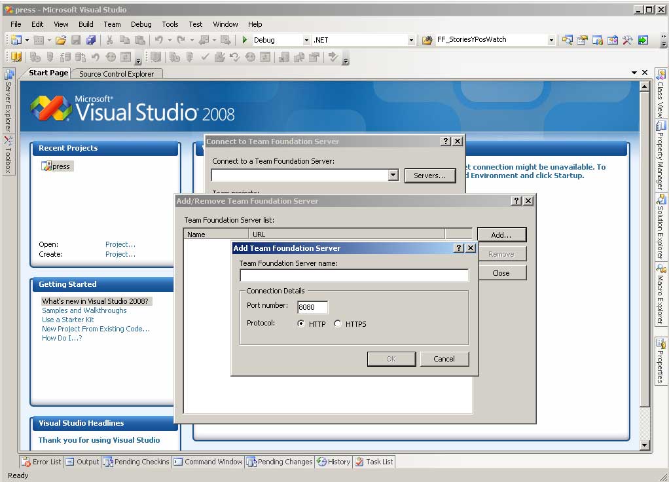Screen dimensions: 669x482
Task: Click the URL column header
Action: [x=347, y=234]
